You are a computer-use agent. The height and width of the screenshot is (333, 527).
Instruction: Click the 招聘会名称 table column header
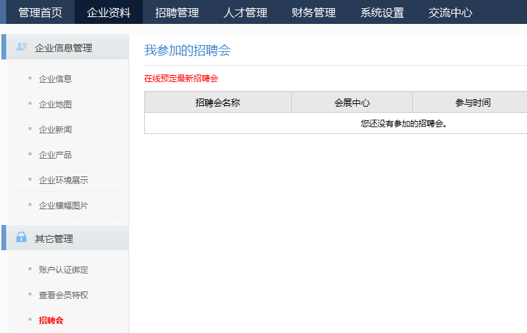217,103
